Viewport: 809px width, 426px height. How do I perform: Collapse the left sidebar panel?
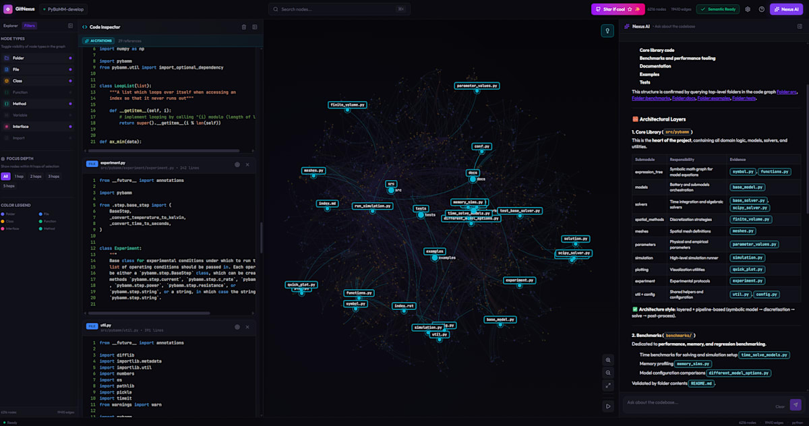tap(71, 26)
